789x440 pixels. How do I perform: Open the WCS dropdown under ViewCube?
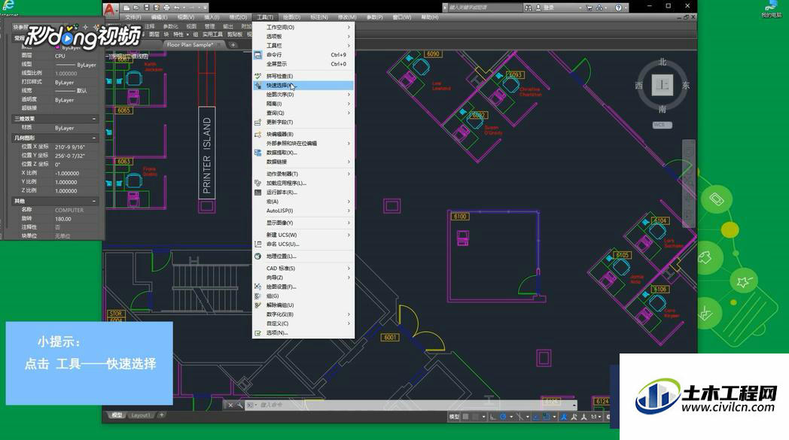coord(663,125)
